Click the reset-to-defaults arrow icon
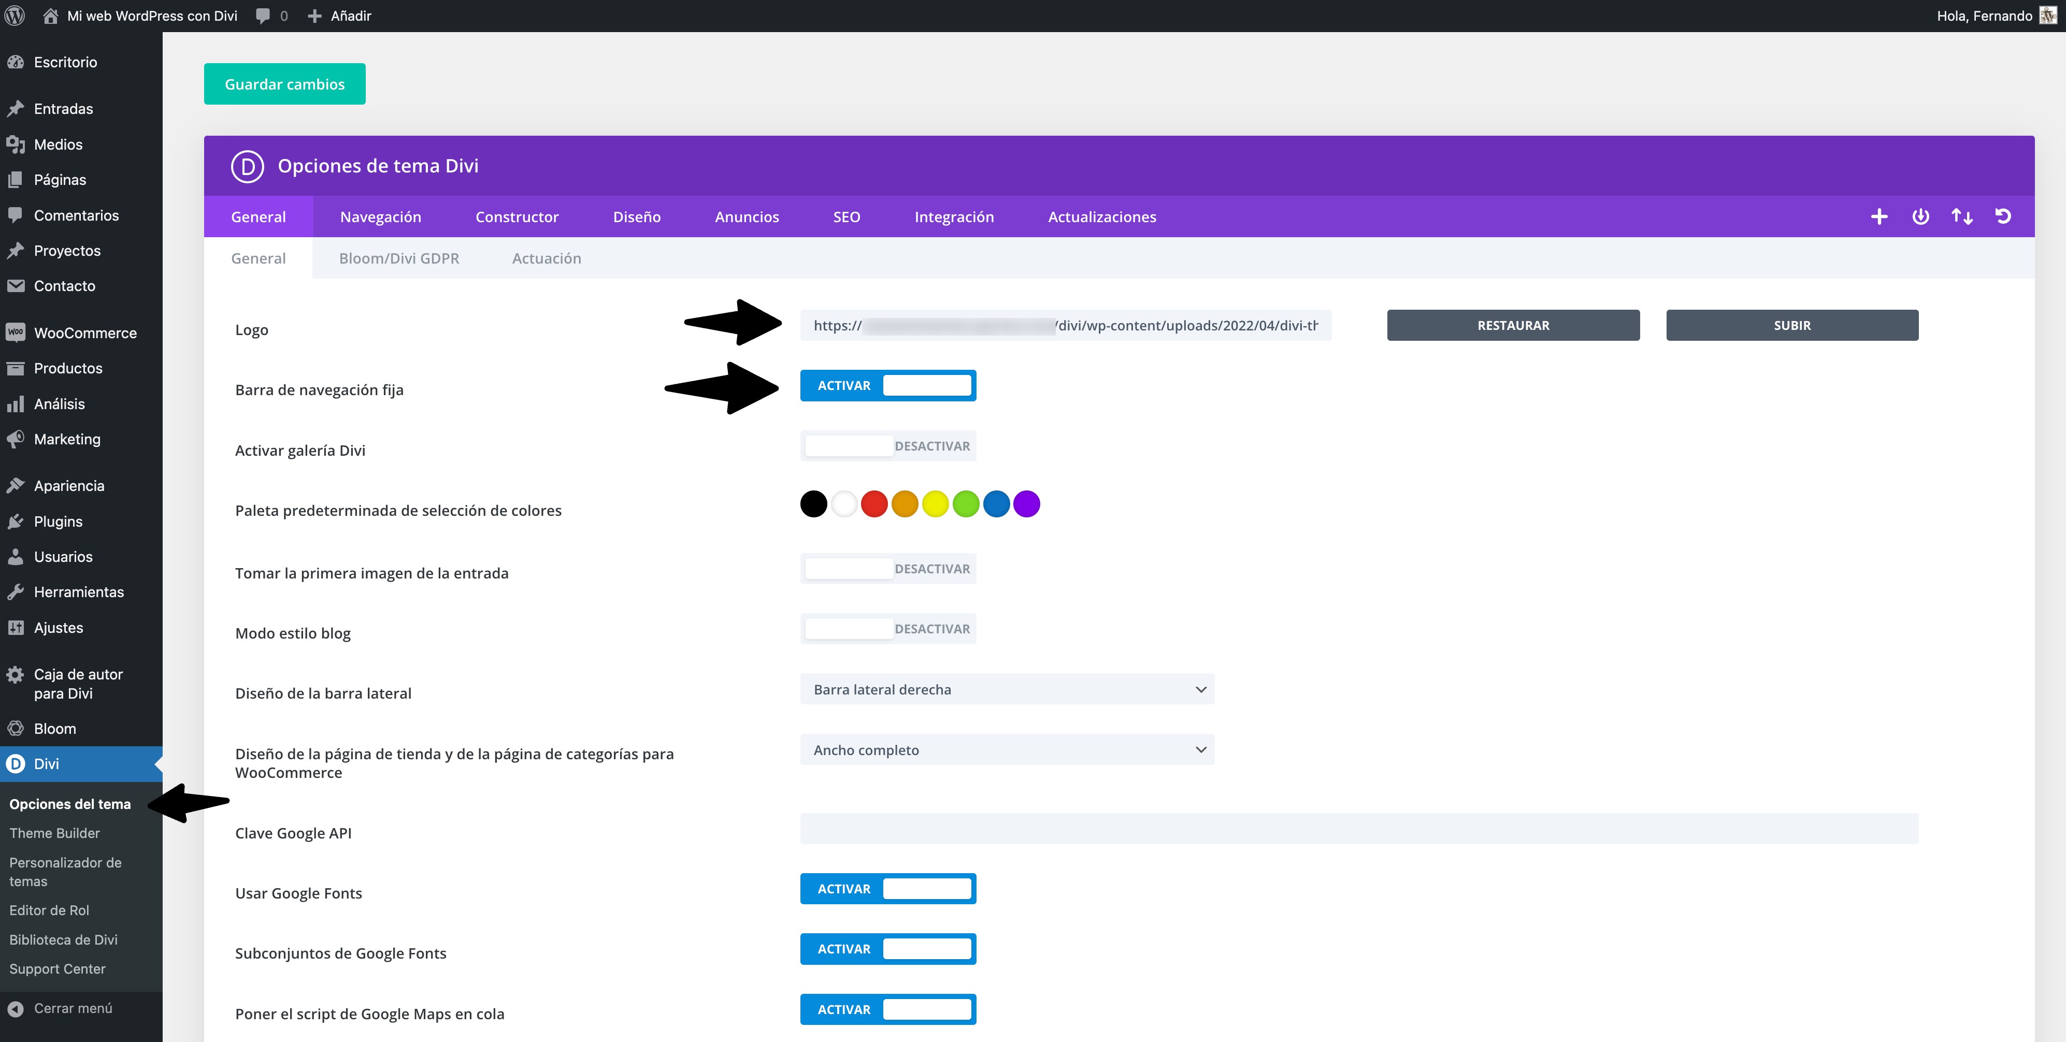 pos(2003,216)
